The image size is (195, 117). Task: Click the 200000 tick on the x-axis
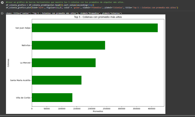92,109
